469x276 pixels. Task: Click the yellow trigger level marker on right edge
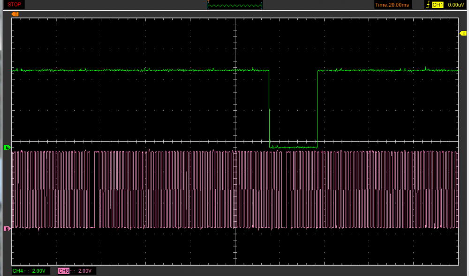(x=463, y=33)
